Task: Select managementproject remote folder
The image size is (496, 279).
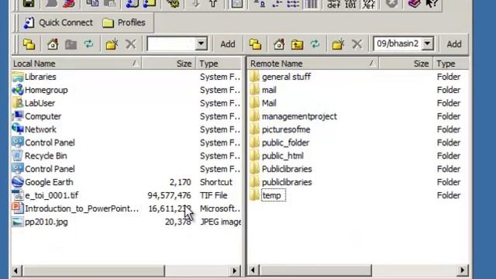Action: tap(299, 116)
